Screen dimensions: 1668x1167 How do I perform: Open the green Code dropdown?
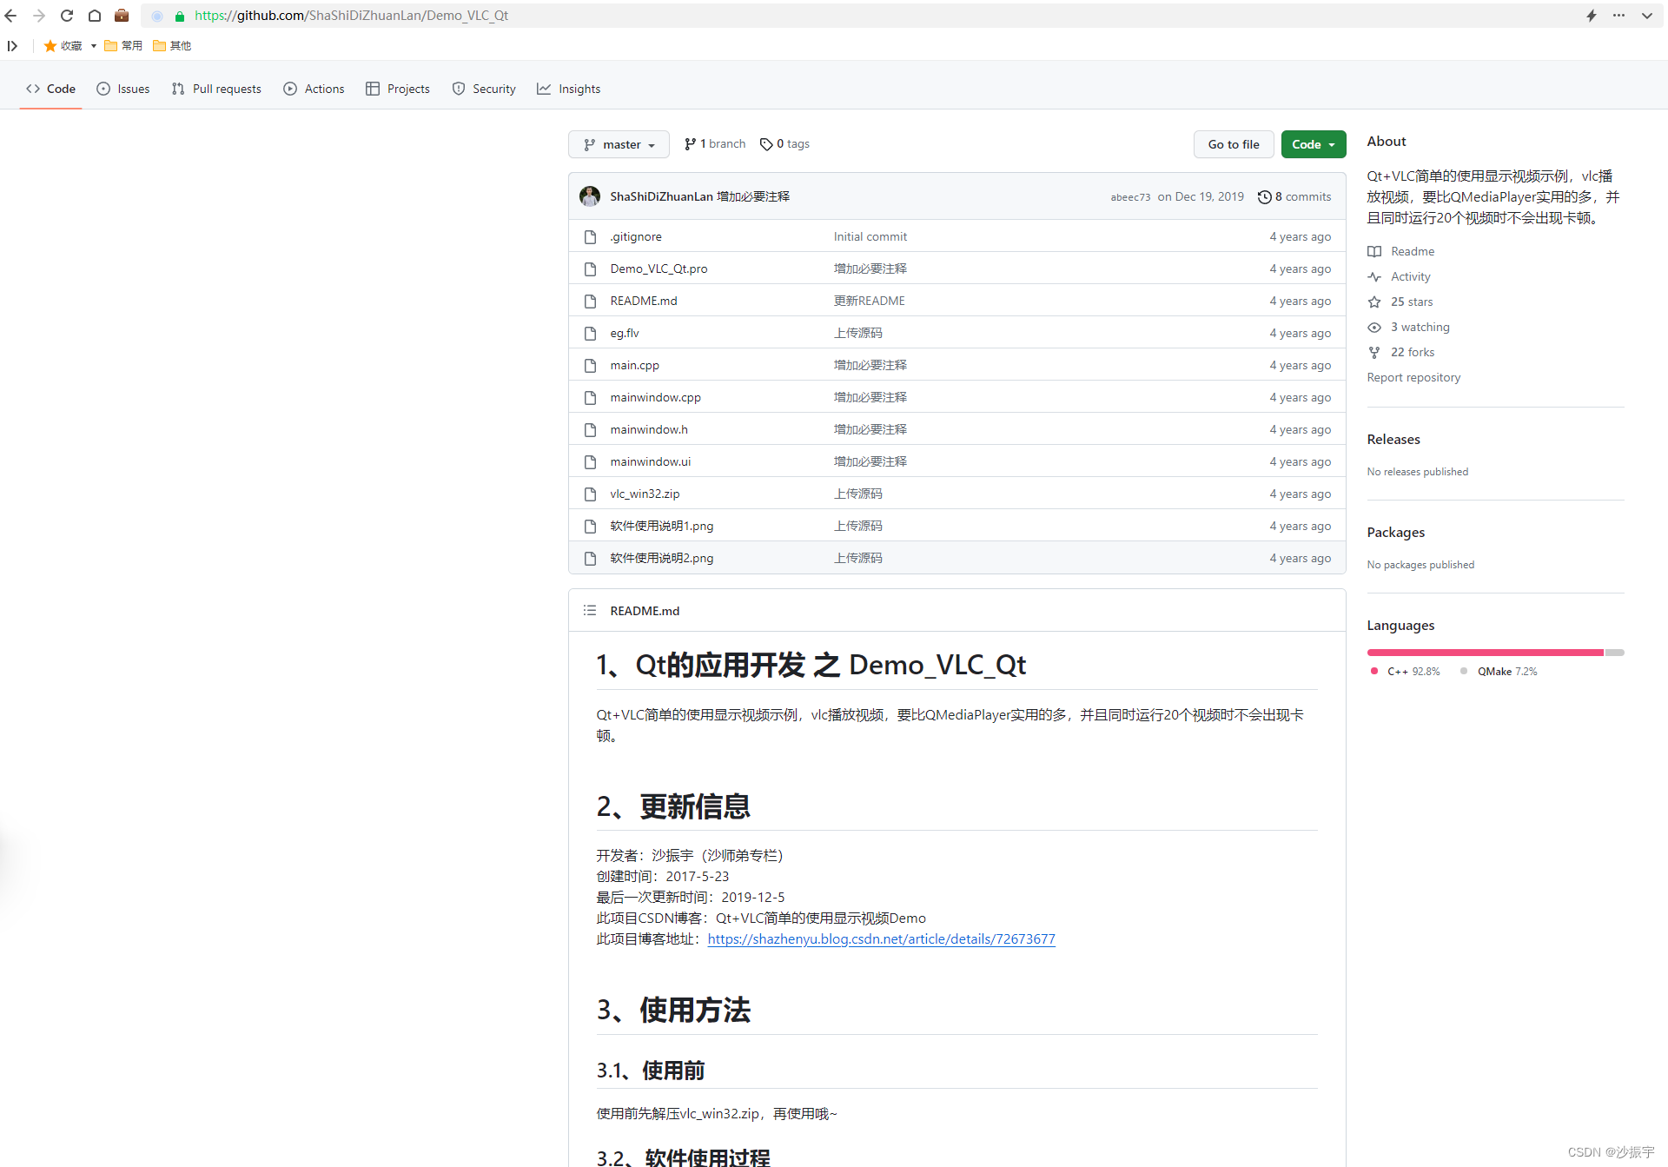click(1313, 144)
